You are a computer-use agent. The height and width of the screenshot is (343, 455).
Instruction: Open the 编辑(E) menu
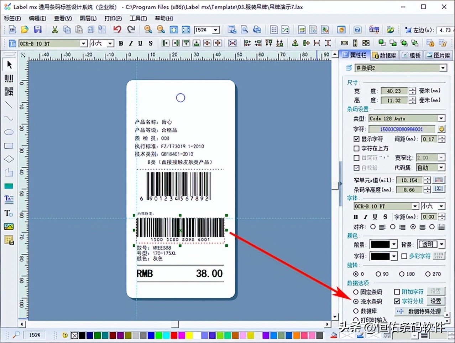[x=37, y=18]
